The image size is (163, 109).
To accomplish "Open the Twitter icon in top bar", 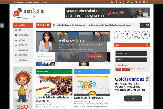I will [120, 2].
